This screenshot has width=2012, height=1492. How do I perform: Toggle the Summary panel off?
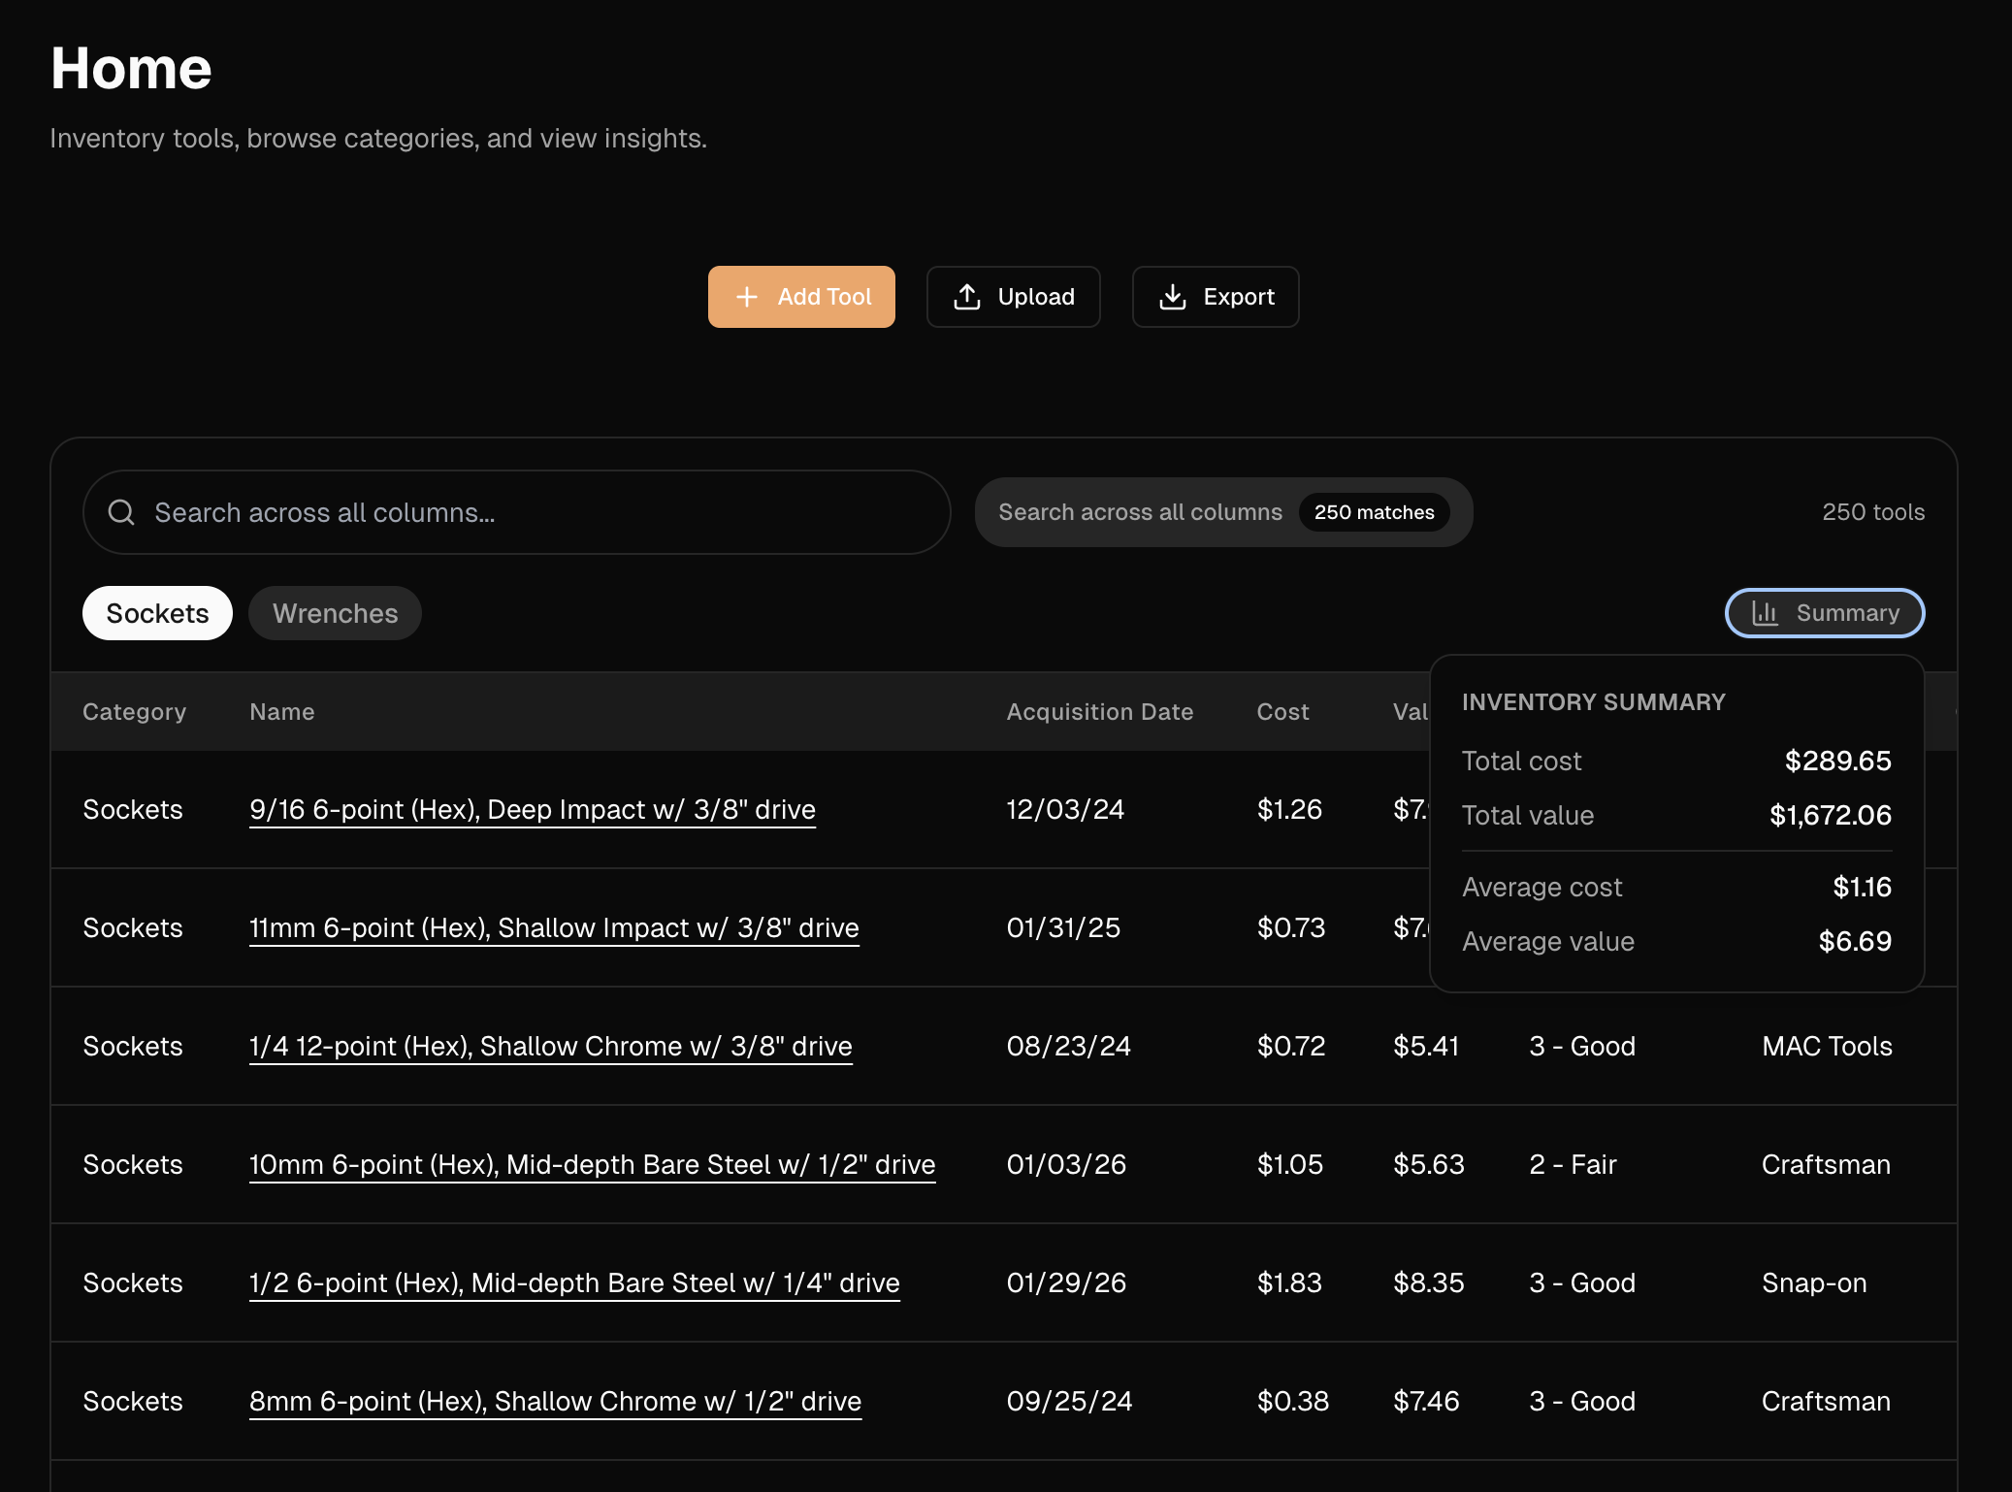point(1823,613)
